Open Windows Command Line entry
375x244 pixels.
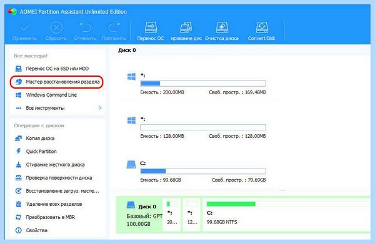pos(51,95)
